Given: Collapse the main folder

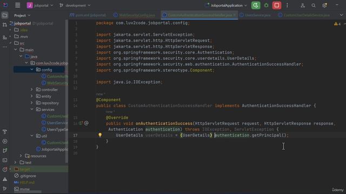Looking at the screenshot, I should (x=16, y=50).
